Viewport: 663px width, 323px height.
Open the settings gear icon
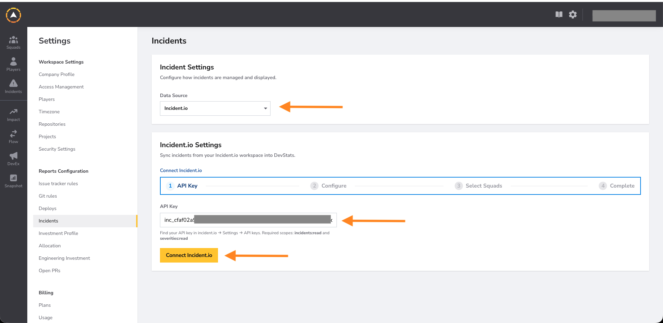pyautogui.click(x=573, y=15)
